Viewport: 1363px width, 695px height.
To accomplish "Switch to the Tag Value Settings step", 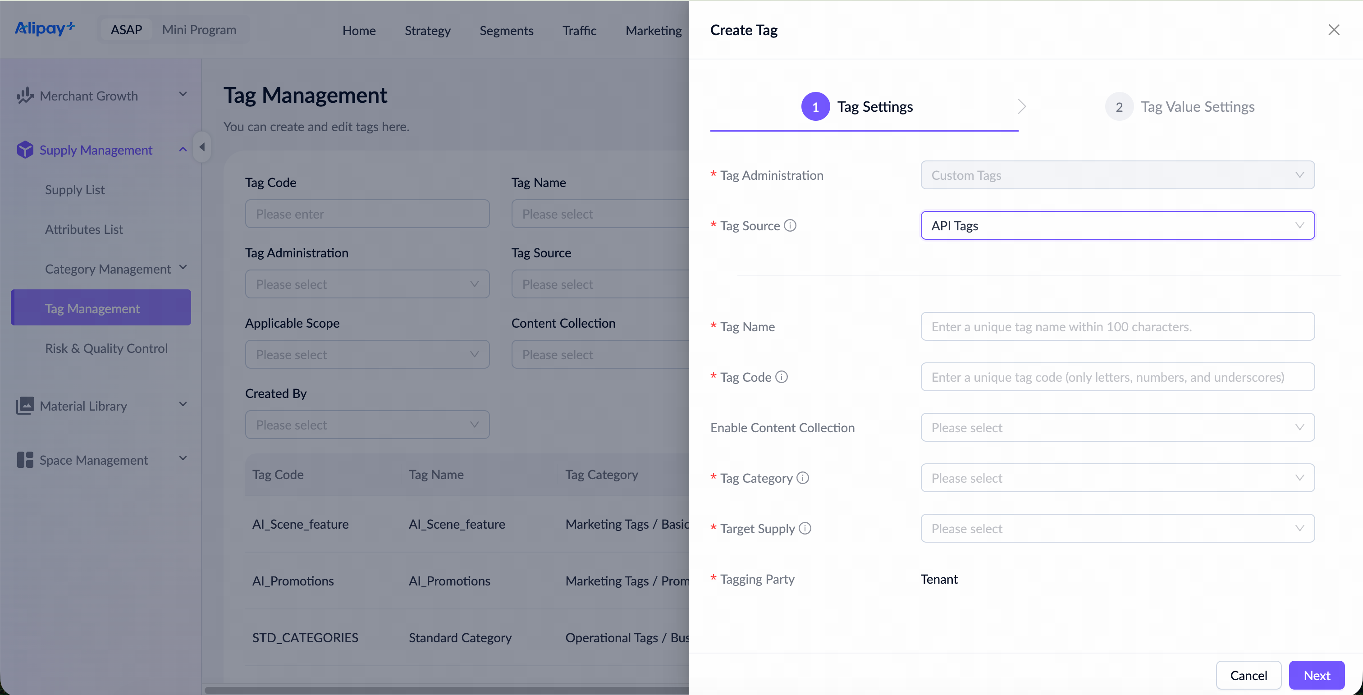I will tap(1180, 106).
